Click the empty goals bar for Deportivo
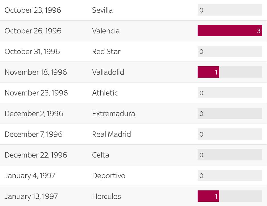The height and width of the screenshot is (206, 267). [x=229, y=176]
